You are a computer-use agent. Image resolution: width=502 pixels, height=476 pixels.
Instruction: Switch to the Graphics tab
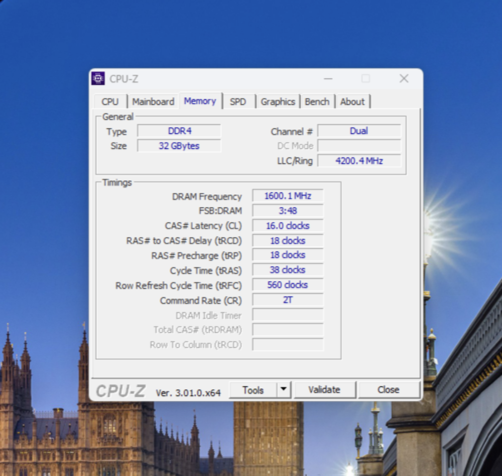[x=278, y=102]
